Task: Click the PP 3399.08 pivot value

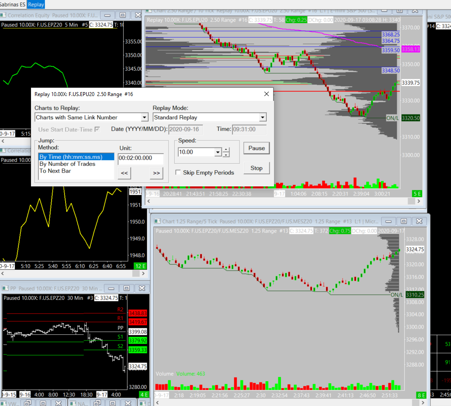Action: click(138, 332)
